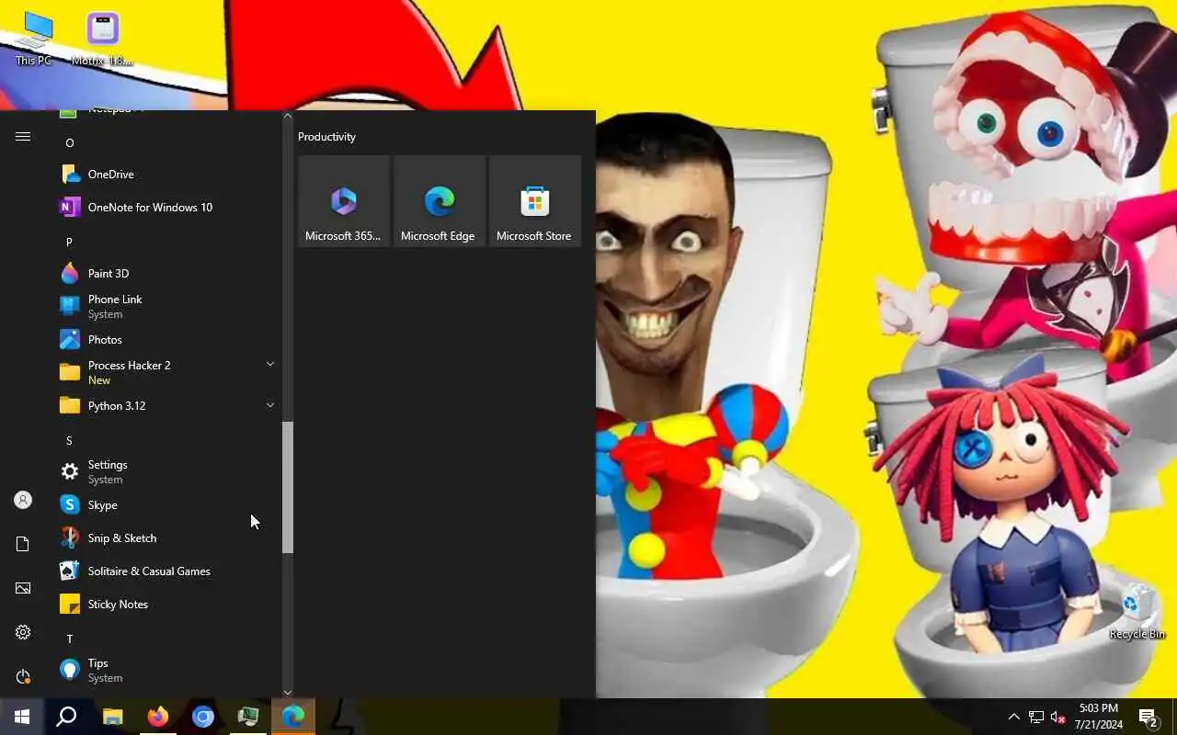The width and height of the screenshot is (1177, 735).
Task: Open Sticky Notes
Action: pos(166,604)
